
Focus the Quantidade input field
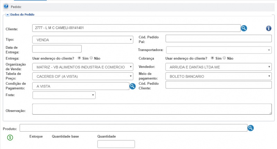(x=116, y=144)
